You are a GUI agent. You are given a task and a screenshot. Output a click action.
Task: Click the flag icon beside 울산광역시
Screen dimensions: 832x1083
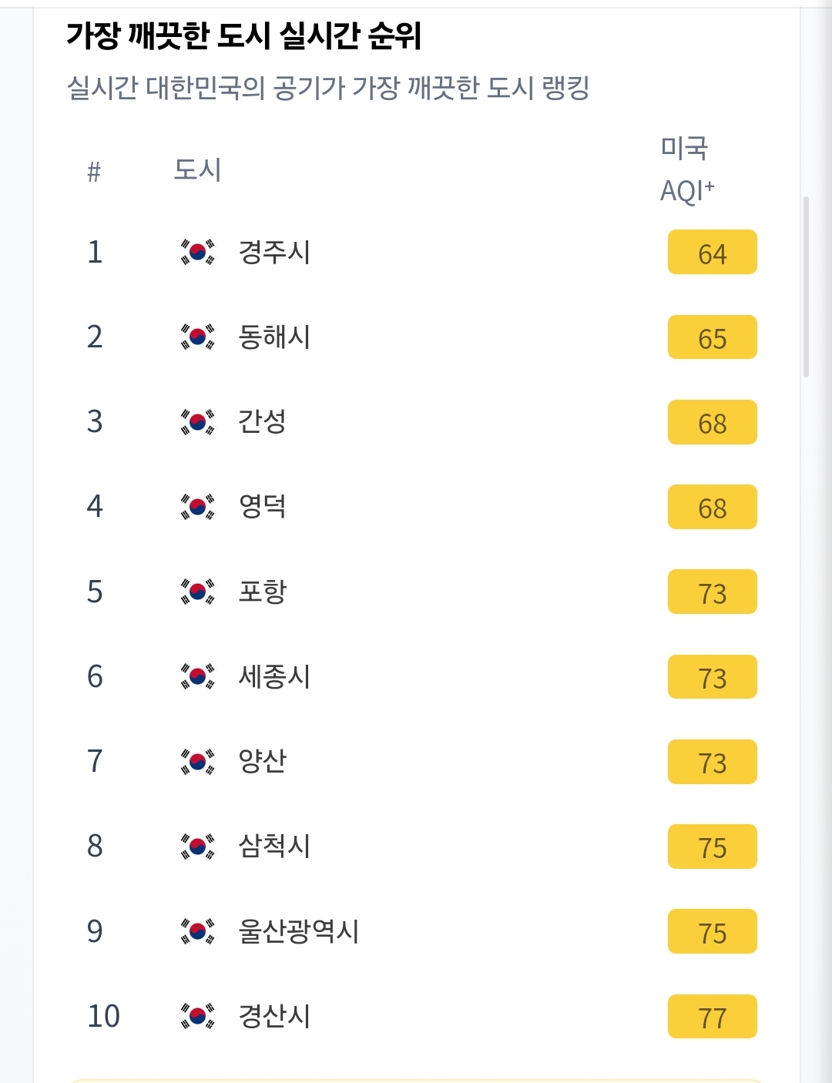pyautogui.click(x=197, y=931)
